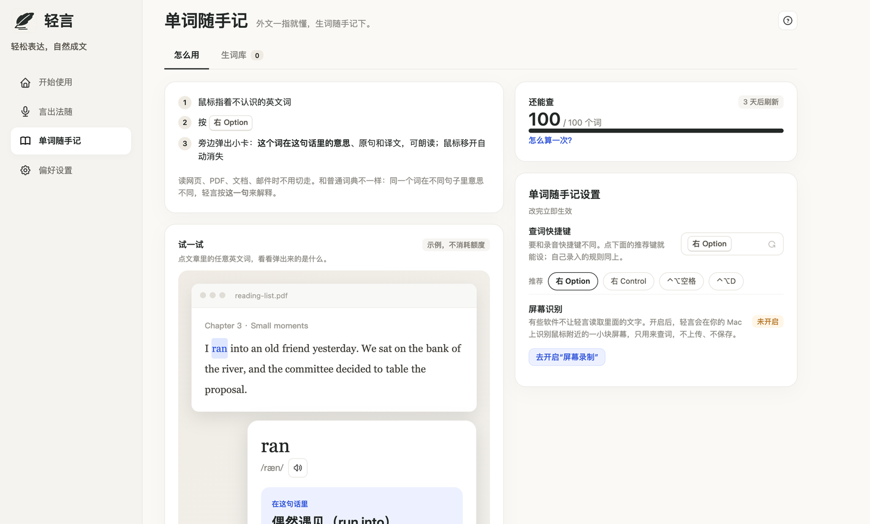Open the gear icon for 偏好设置
Screen dimensions: 870x524
[x=25, y=170]
